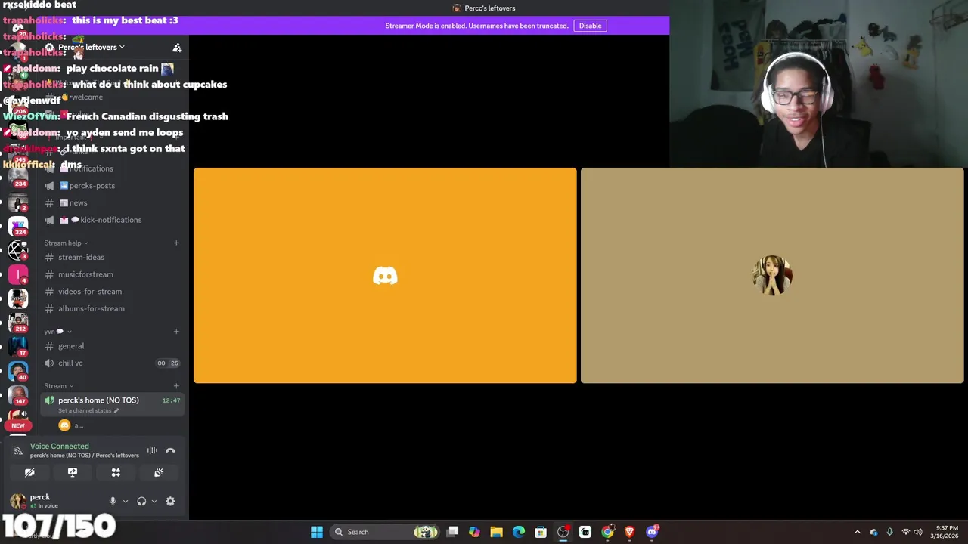
Task: Click the taskbar Search box
Action: (386, 532)
